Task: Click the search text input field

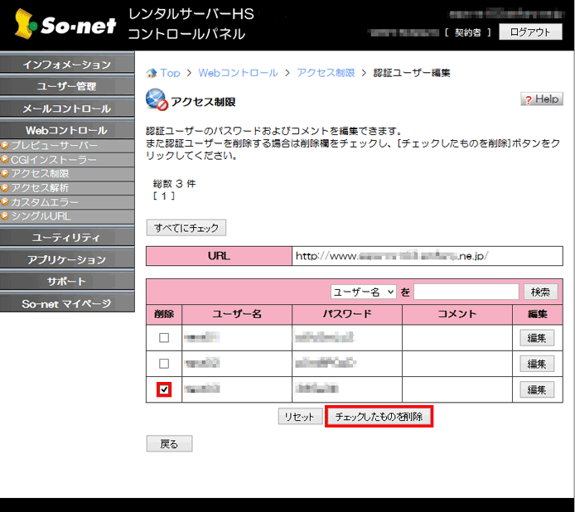Action: [466, 292]
